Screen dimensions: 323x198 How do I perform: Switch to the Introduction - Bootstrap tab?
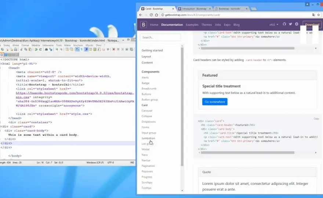[194, 9]
